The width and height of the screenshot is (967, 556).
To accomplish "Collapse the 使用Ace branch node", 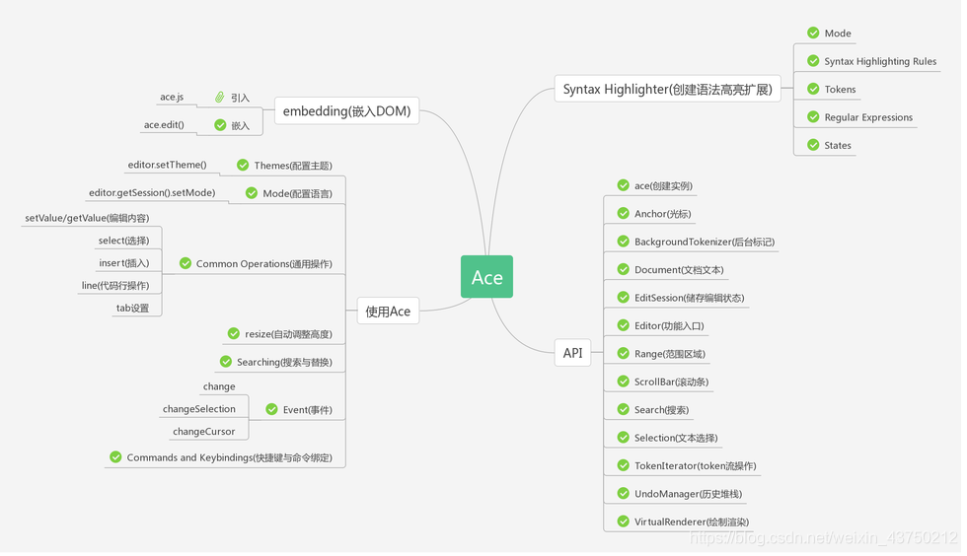I will click(x=388, y=311).
